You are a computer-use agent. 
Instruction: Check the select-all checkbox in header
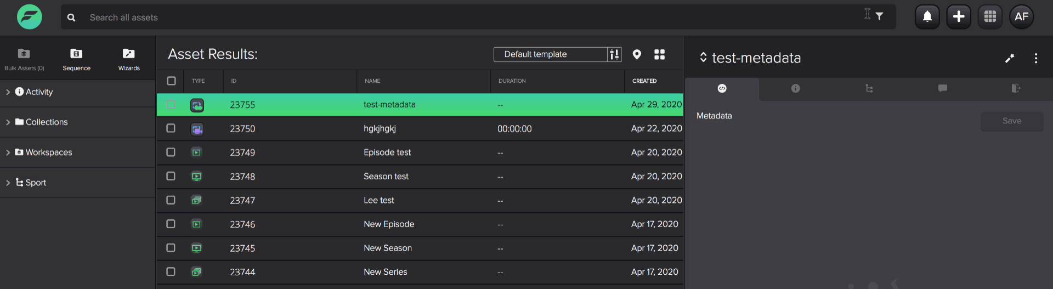171,81
